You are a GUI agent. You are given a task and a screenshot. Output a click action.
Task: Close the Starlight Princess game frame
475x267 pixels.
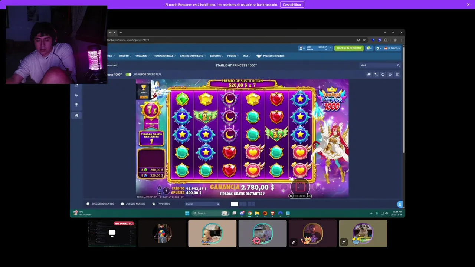tap(397, 75)
